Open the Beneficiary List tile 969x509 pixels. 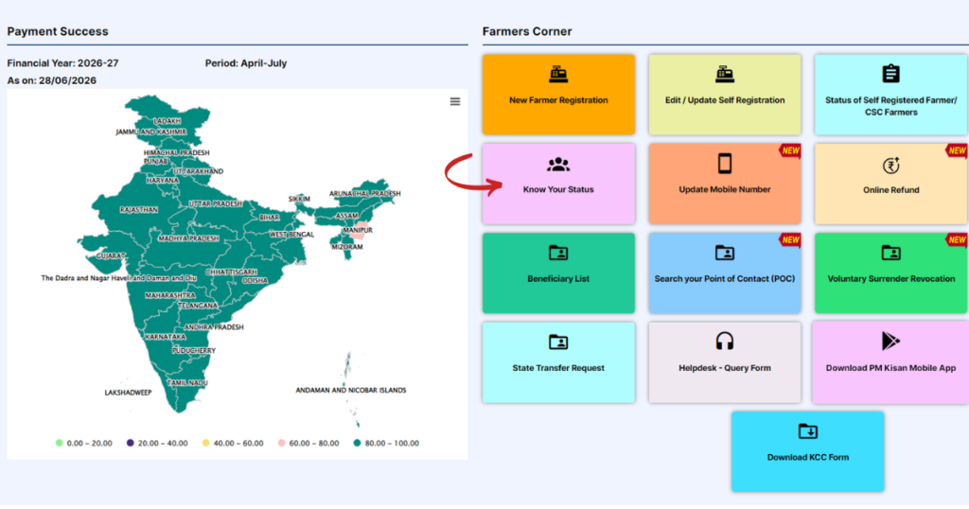[558, 273]
